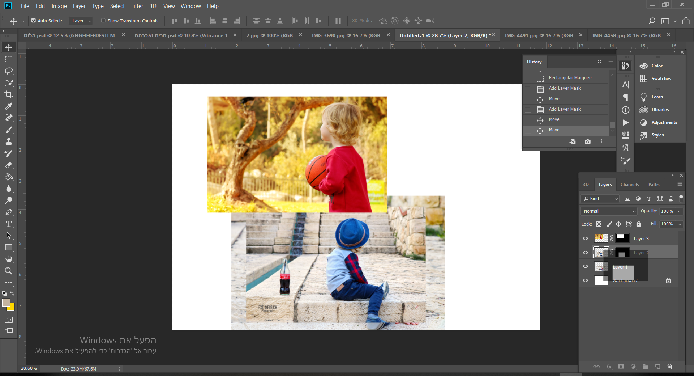Image resolution: width=694 pixels, height=376 pixels.
Task: Select the Path Selection tool
Action: coord(9,236)
